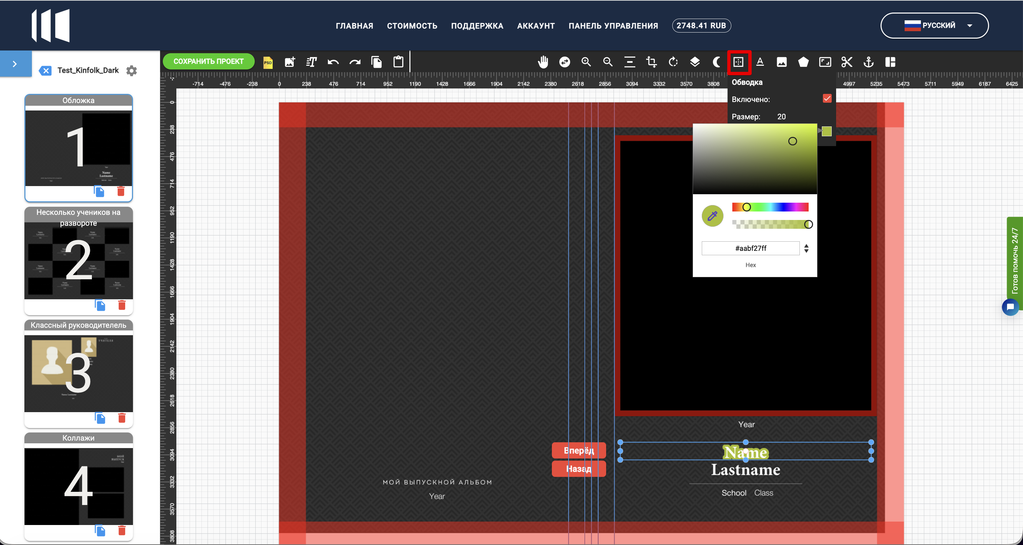Redo the last undone action
The height and width of the screenshot is (545, 1023).
tap(355, 62)
